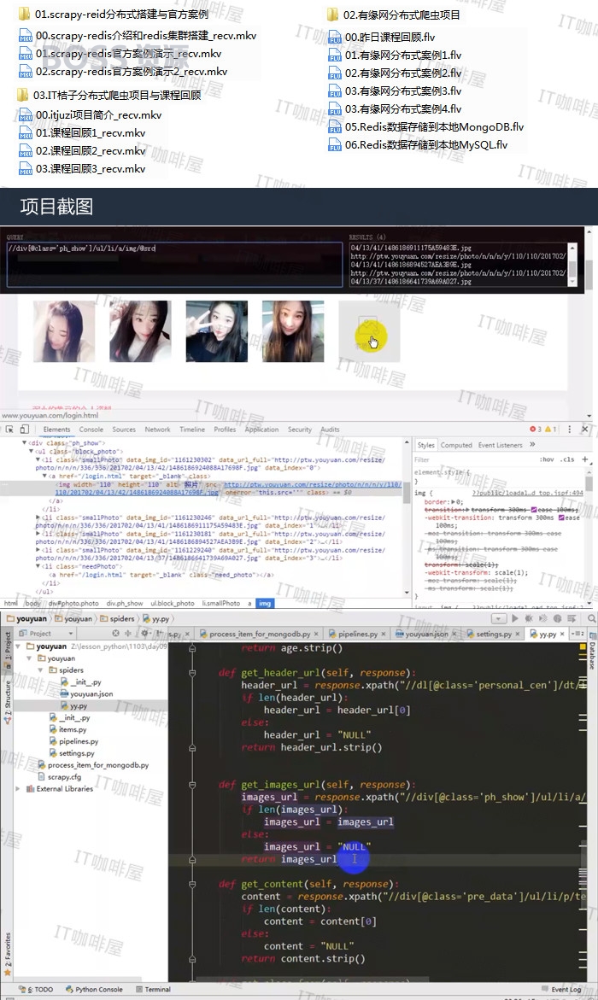Open the run configuration dropdown
The width and height of the screenshot is (598, 1000).
coord(498,618)
